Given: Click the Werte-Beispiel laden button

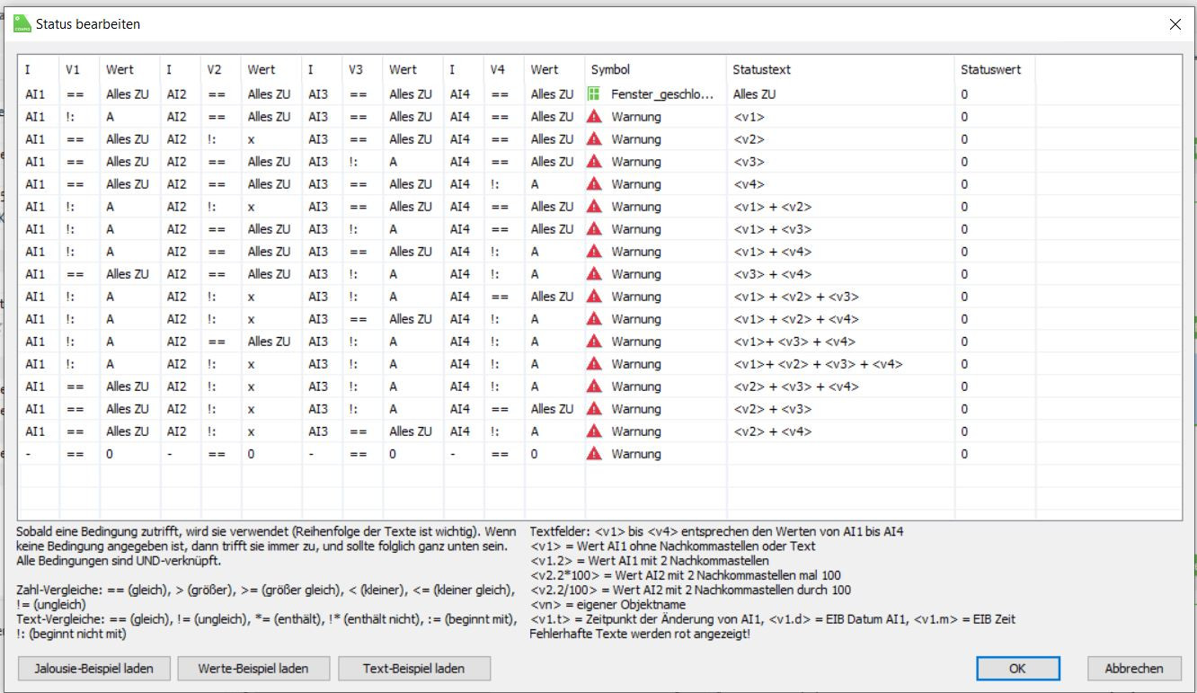Looking at the screenshot, I should [x=254, y=668].
